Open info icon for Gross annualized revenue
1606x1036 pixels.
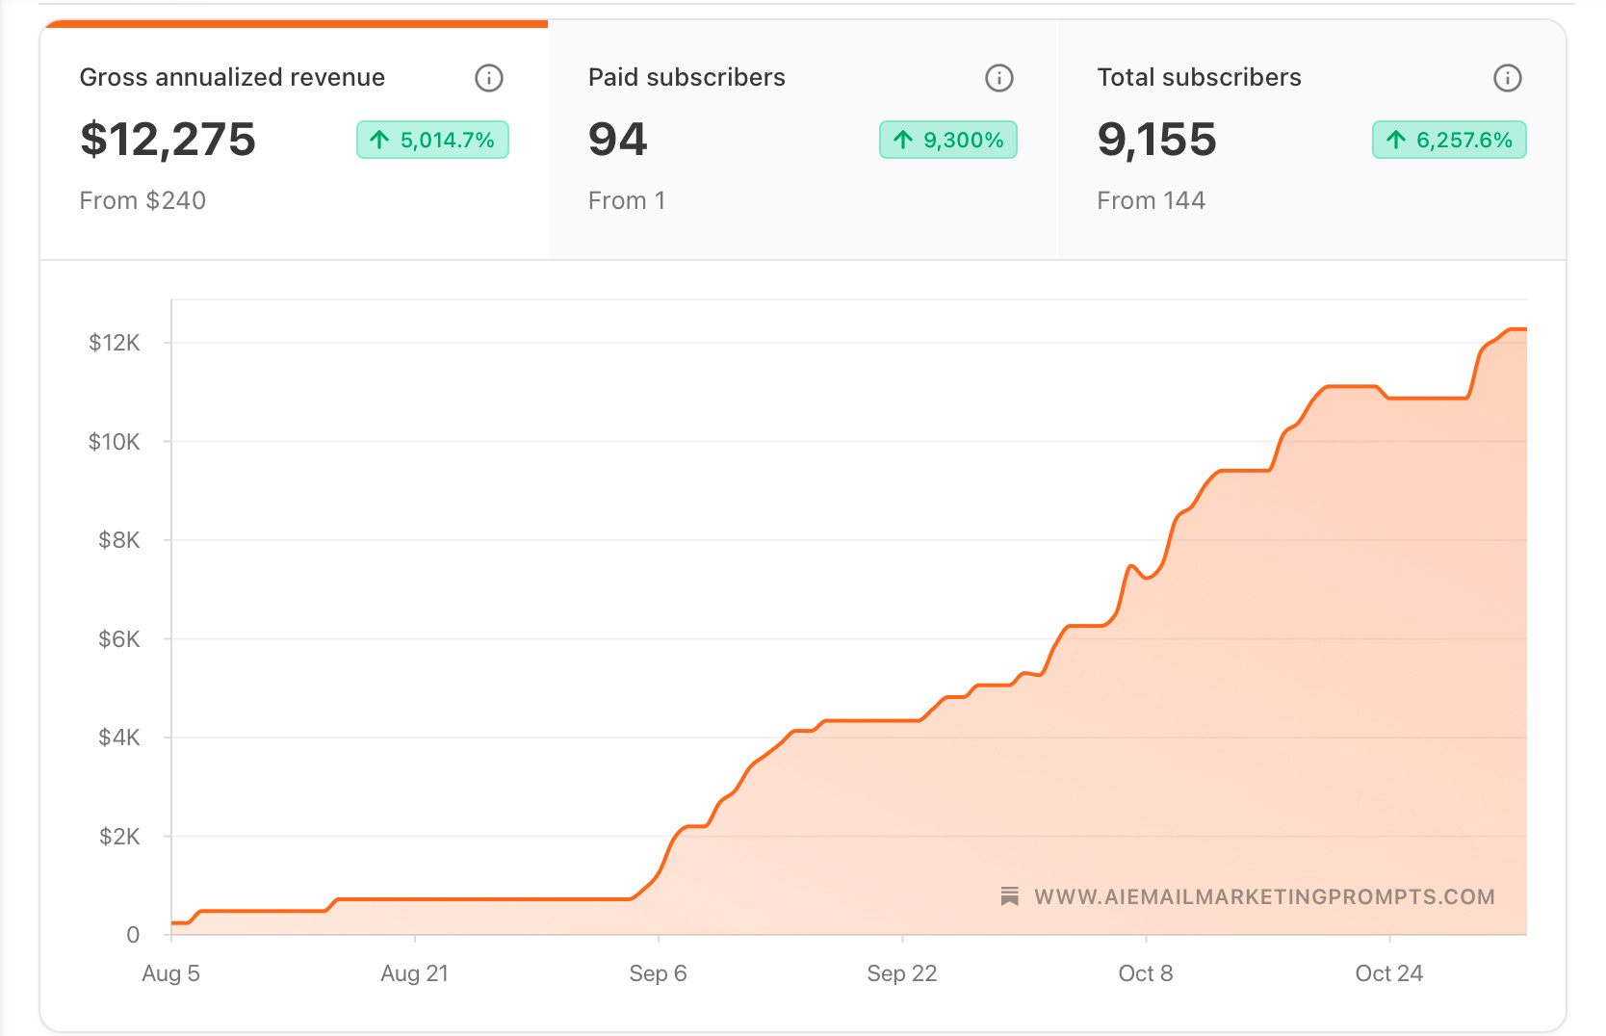click(x=489, y=78)
